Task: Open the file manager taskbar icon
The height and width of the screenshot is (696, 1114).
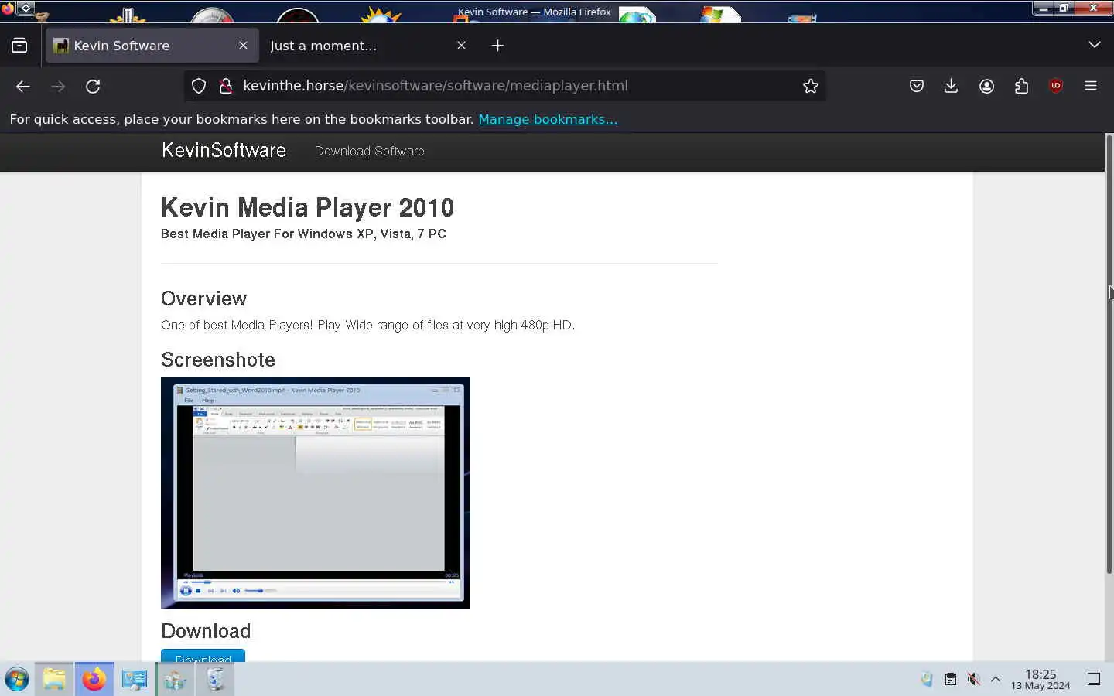Action: [54, 679]
